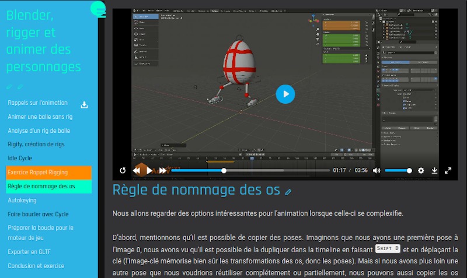This screenshot has width=467, height=278.
Task: Adjust the volume slider knob
Action: tap(409, 170)
